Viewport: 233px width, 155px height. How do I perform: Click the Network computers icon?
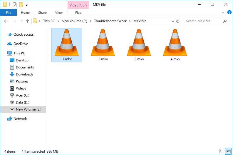(10, 119)
